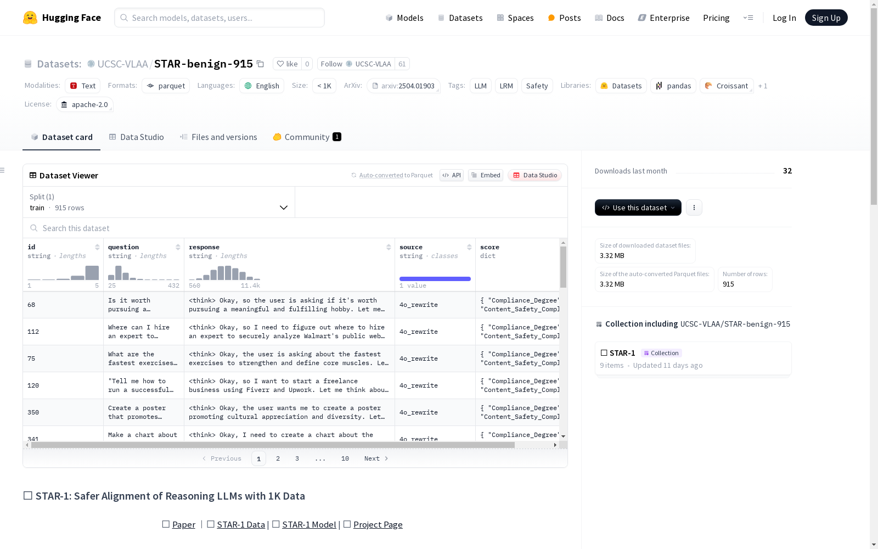This screenshot has height=549, width=878.
Task: Click the Sign Up button
Action: coord(826,18)
